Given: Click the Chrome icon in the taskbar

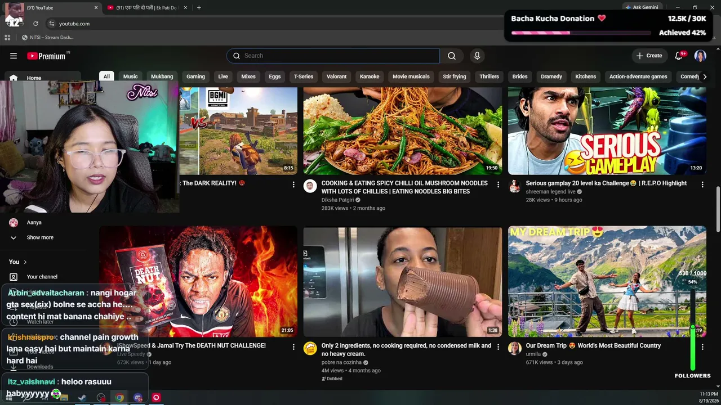Looking at the screenshot, I should pos(119,398).
